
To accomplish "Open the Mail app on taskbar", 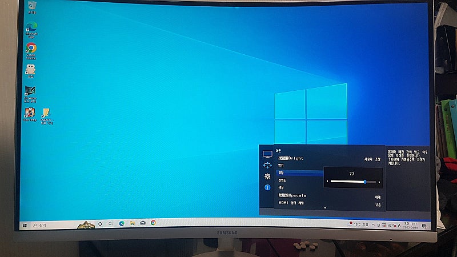I will click(x=143, y=223).
